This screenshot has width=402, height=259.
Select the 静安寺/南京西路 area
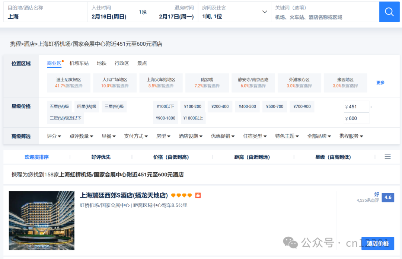[253, 83]
